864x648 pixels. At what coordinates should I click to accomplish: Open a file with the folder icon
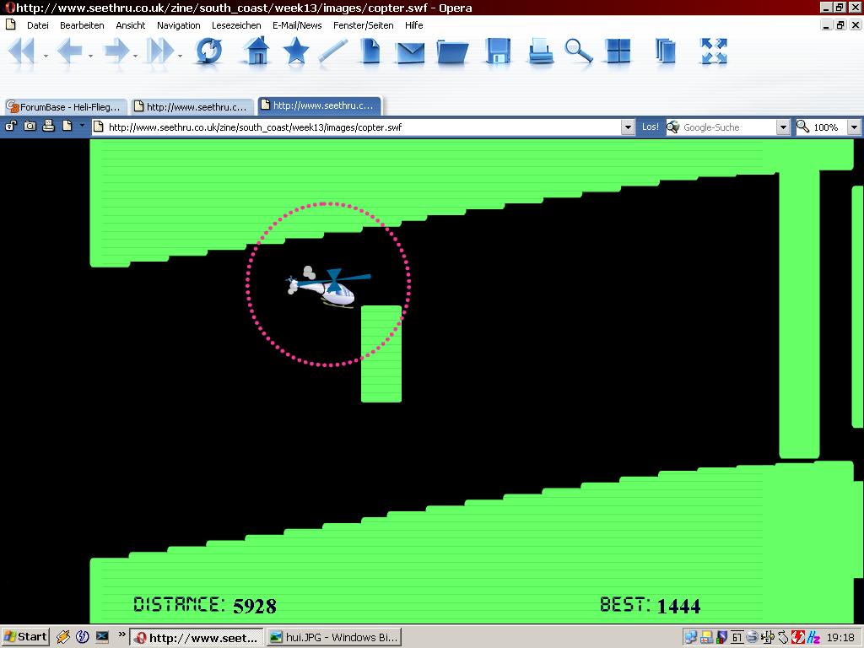tap(452, 52)
